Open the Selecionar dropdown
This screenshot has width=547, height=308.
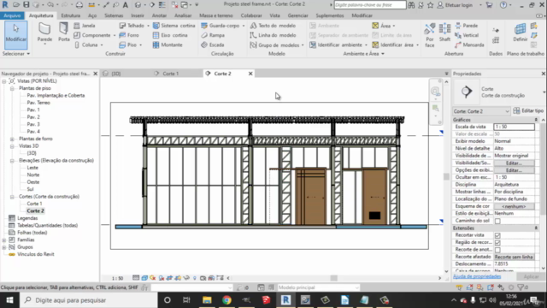[x=16, y=54]
